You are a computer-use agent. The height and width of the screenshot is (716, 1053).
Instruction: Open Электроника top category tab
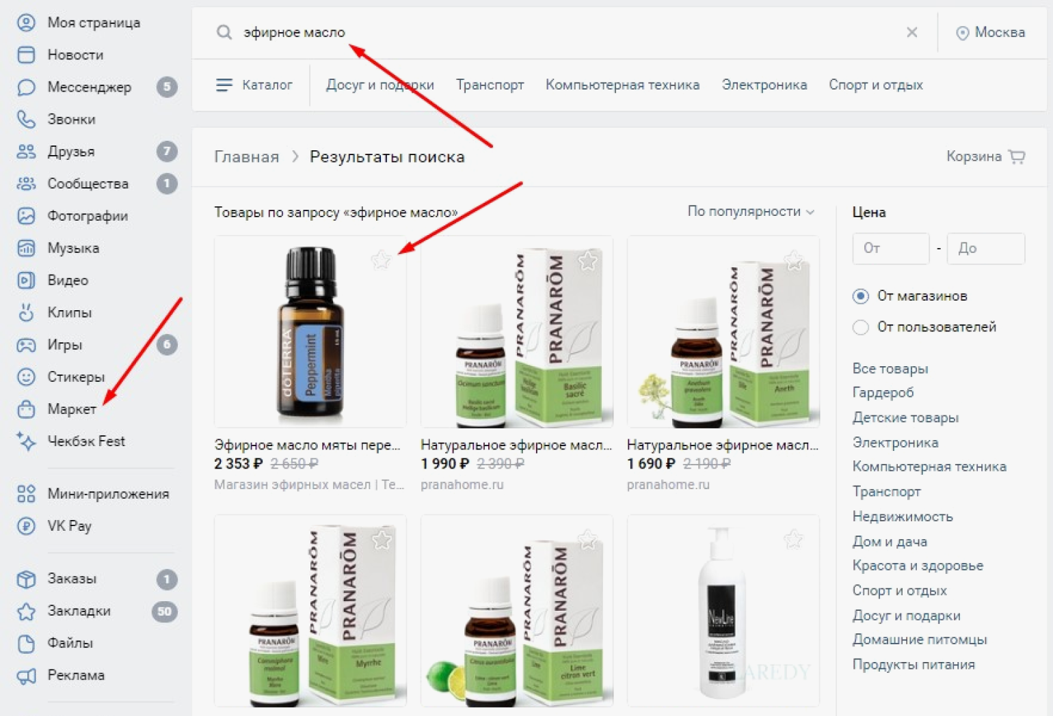click(x=764, y=85)
